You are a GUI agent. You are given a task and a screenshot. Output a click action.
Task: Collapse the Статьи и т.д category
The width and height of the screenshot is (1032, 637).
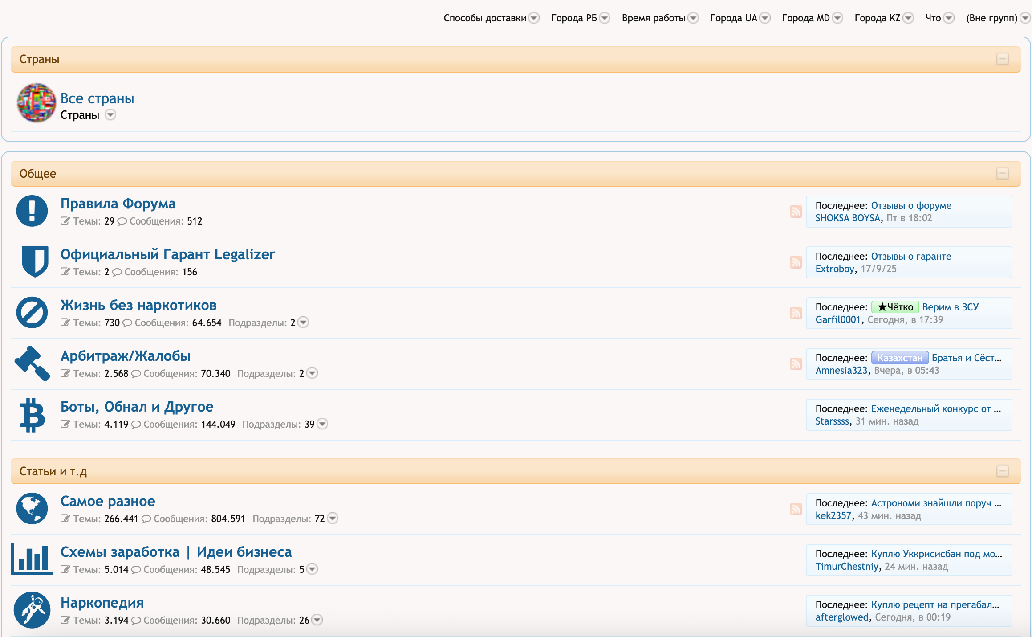[1002, 471]
